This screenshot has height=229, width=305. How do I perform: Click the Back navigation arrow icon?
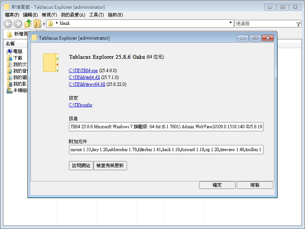[8, 24]
